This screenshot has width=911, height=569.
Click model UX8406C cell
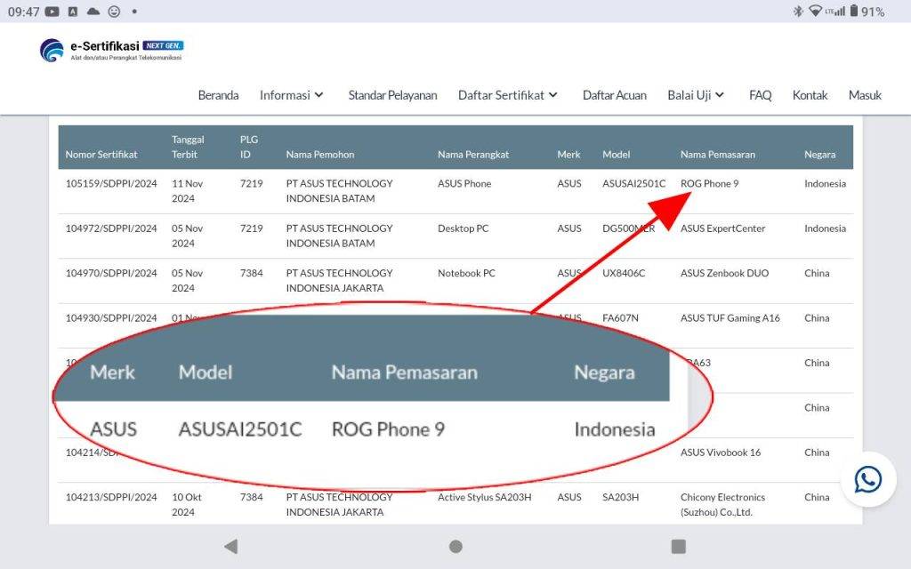624,273
